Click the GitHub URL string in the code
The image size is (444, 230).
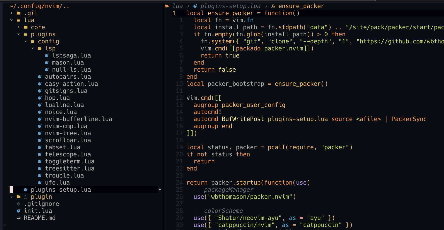coord(400,41)
